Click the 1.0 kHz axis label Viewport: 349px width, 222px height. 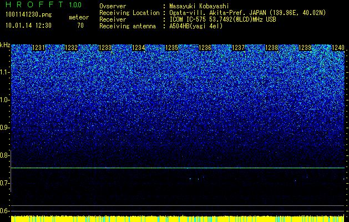point(4,100)
